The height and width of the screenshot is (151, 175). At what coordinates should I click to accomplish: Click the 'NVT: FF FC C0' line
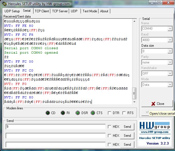(x=19, y=70)
